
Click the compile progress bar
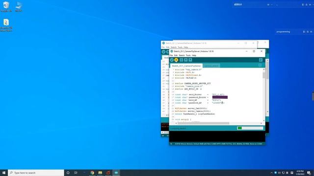[x=250, y=128]
